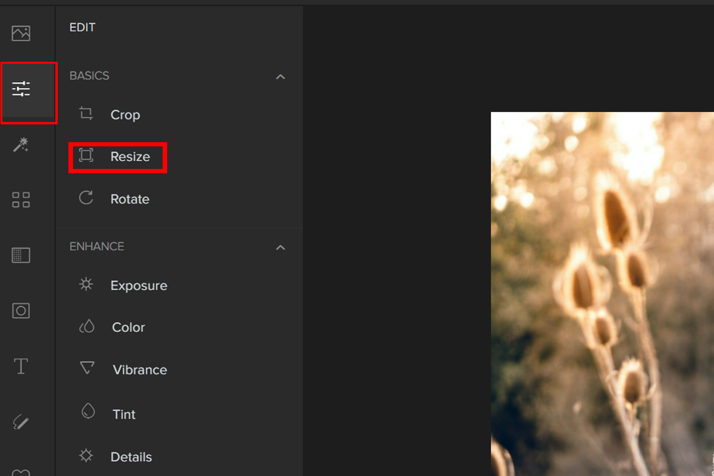This screenshot has height=476, width=714.
Task: Open the textures dotted-square sidebar icon
Action: [21, 255]
